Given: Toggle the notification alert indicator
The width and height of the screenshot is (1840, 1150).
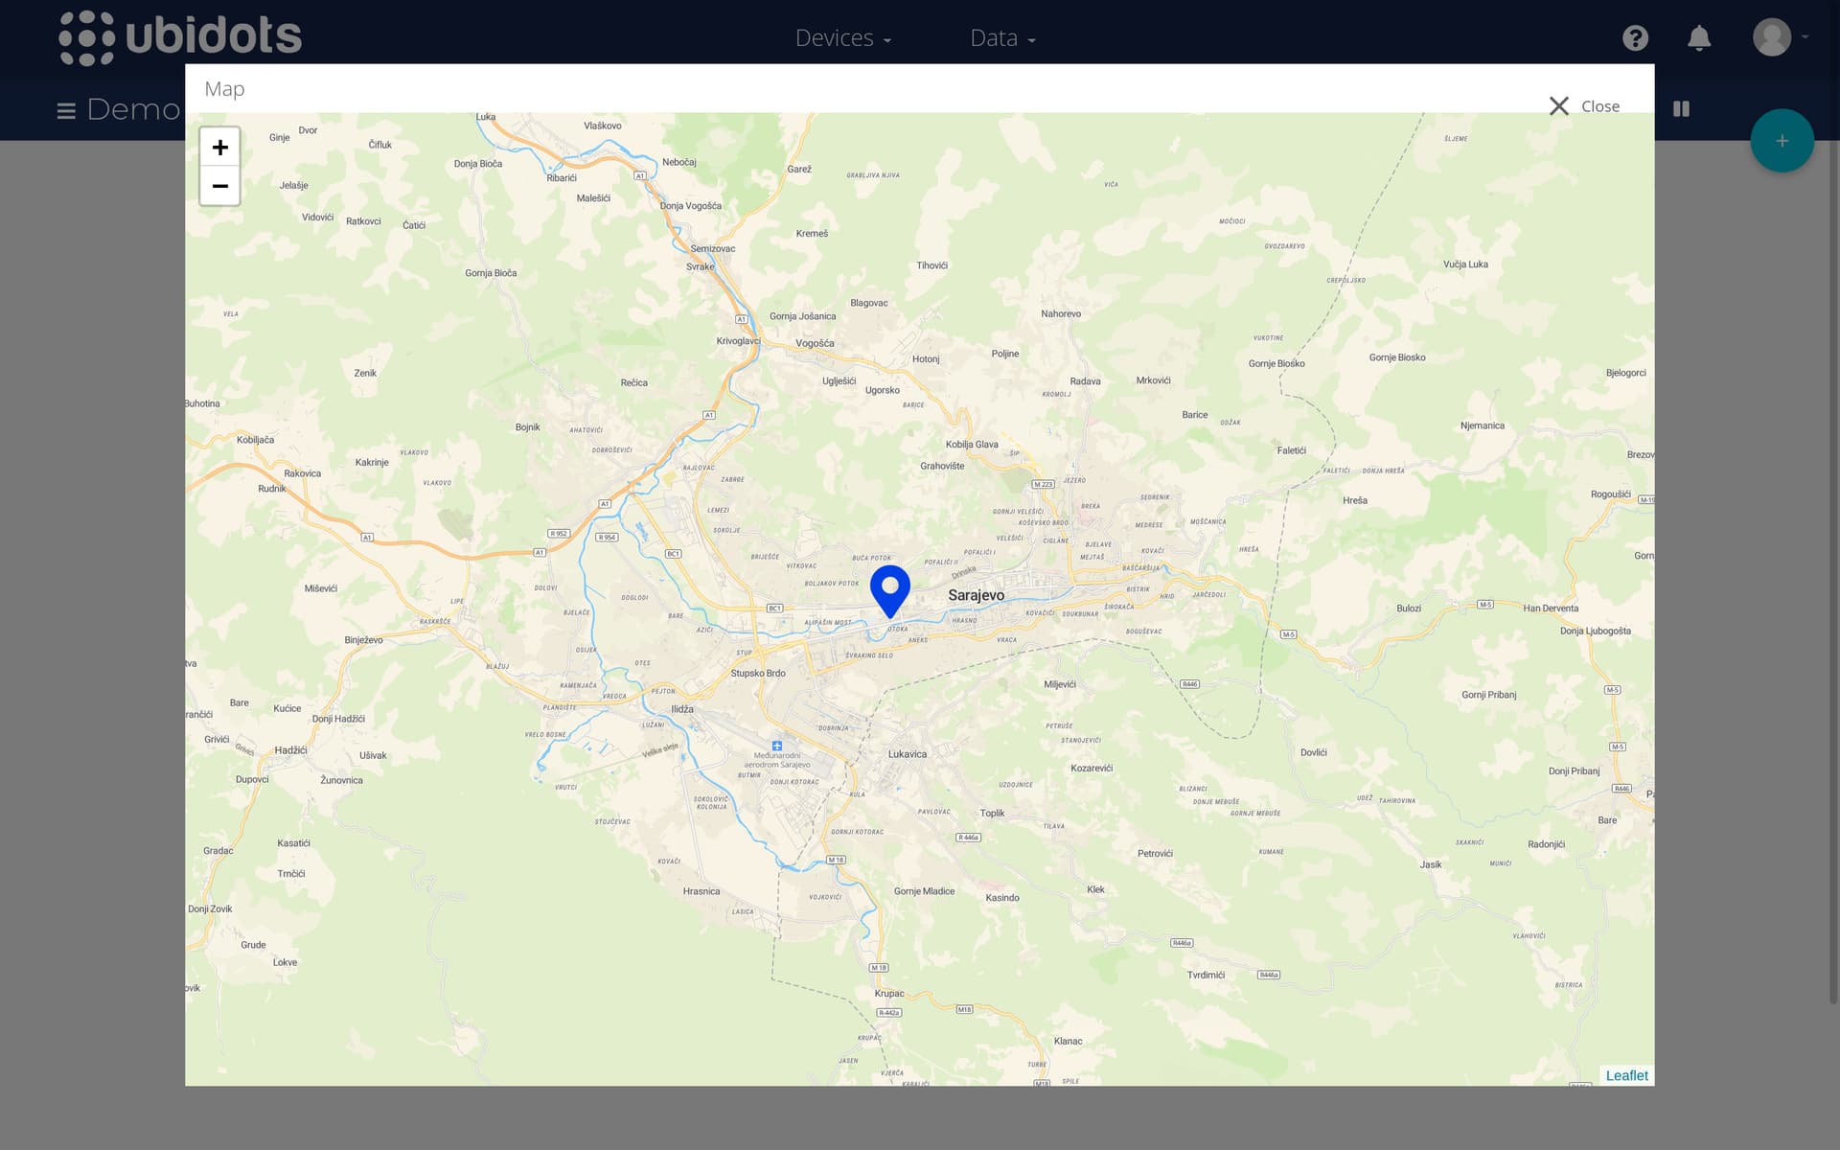Looking at the screenshot, I should pos(1701,37).
